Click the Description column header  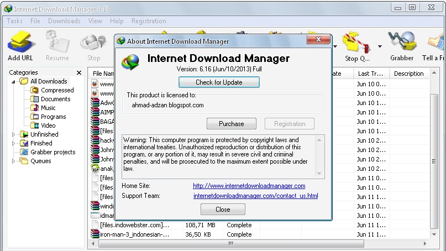point(409,74)
